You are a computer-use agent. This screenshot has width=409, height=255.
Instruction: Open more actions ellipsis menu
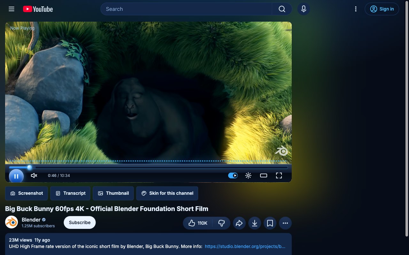point(285,223)
